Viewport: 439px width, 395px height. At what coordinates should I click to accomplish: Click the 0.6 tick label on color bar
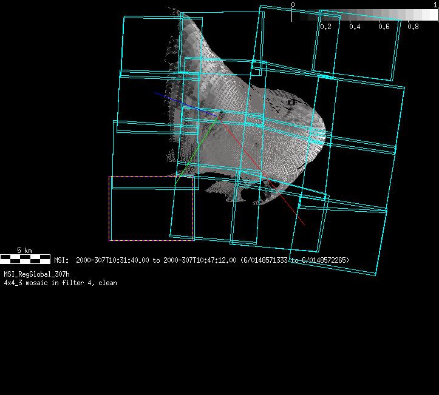(x=384, y=27)
